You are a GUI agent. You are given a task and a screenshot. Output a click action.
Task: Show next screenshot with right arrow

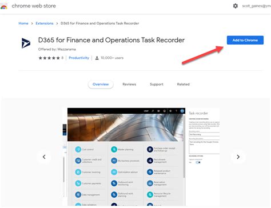[238, 157]
